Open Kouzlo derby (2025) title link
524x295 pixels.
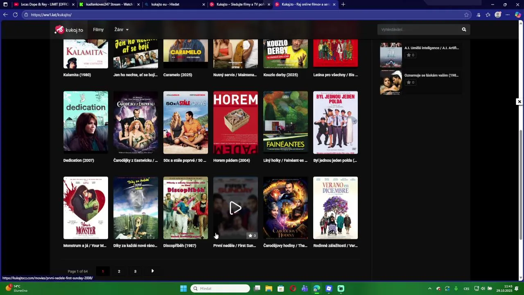click(280, 75)
